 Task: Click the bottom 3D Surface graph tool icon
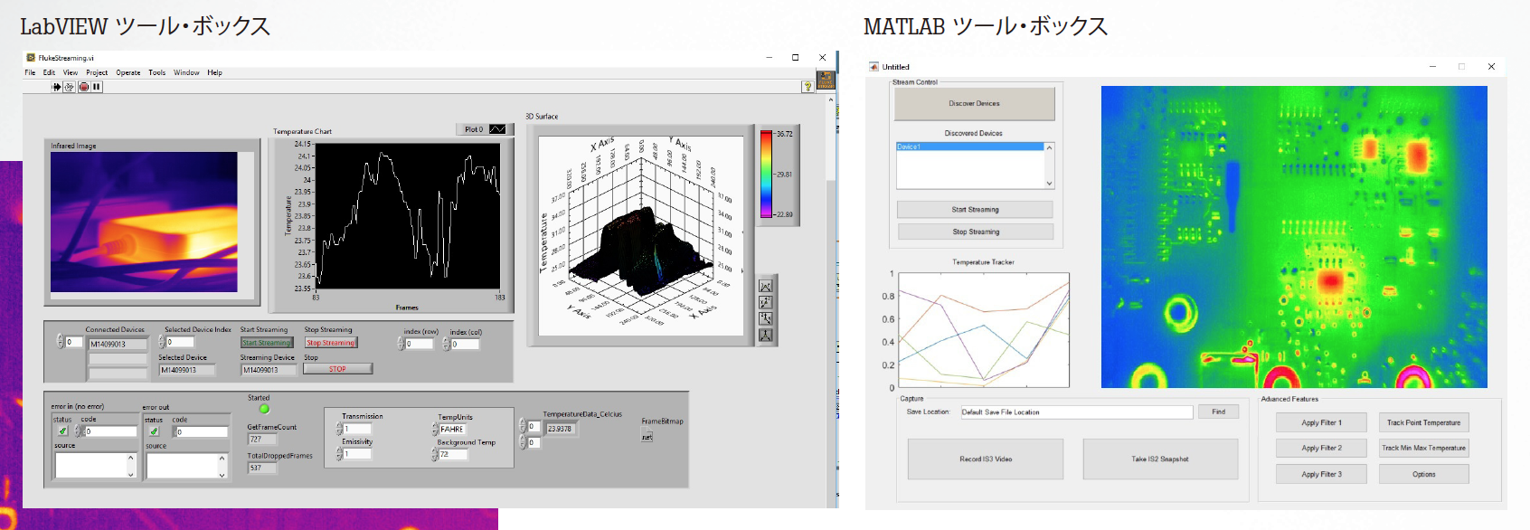pos(765,335)
